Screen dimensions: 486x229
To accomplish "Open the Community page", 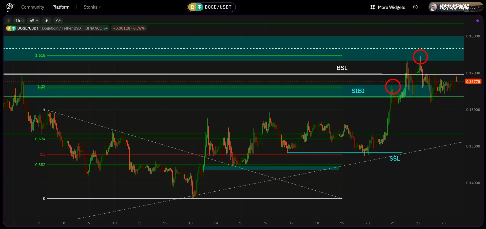I will (x=33, y=7).
